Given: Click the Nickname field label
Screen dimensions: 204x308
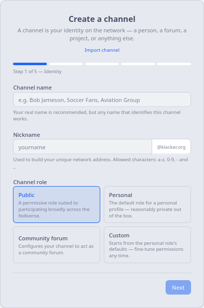Looking at the screenshot, I should coord(26,135).
